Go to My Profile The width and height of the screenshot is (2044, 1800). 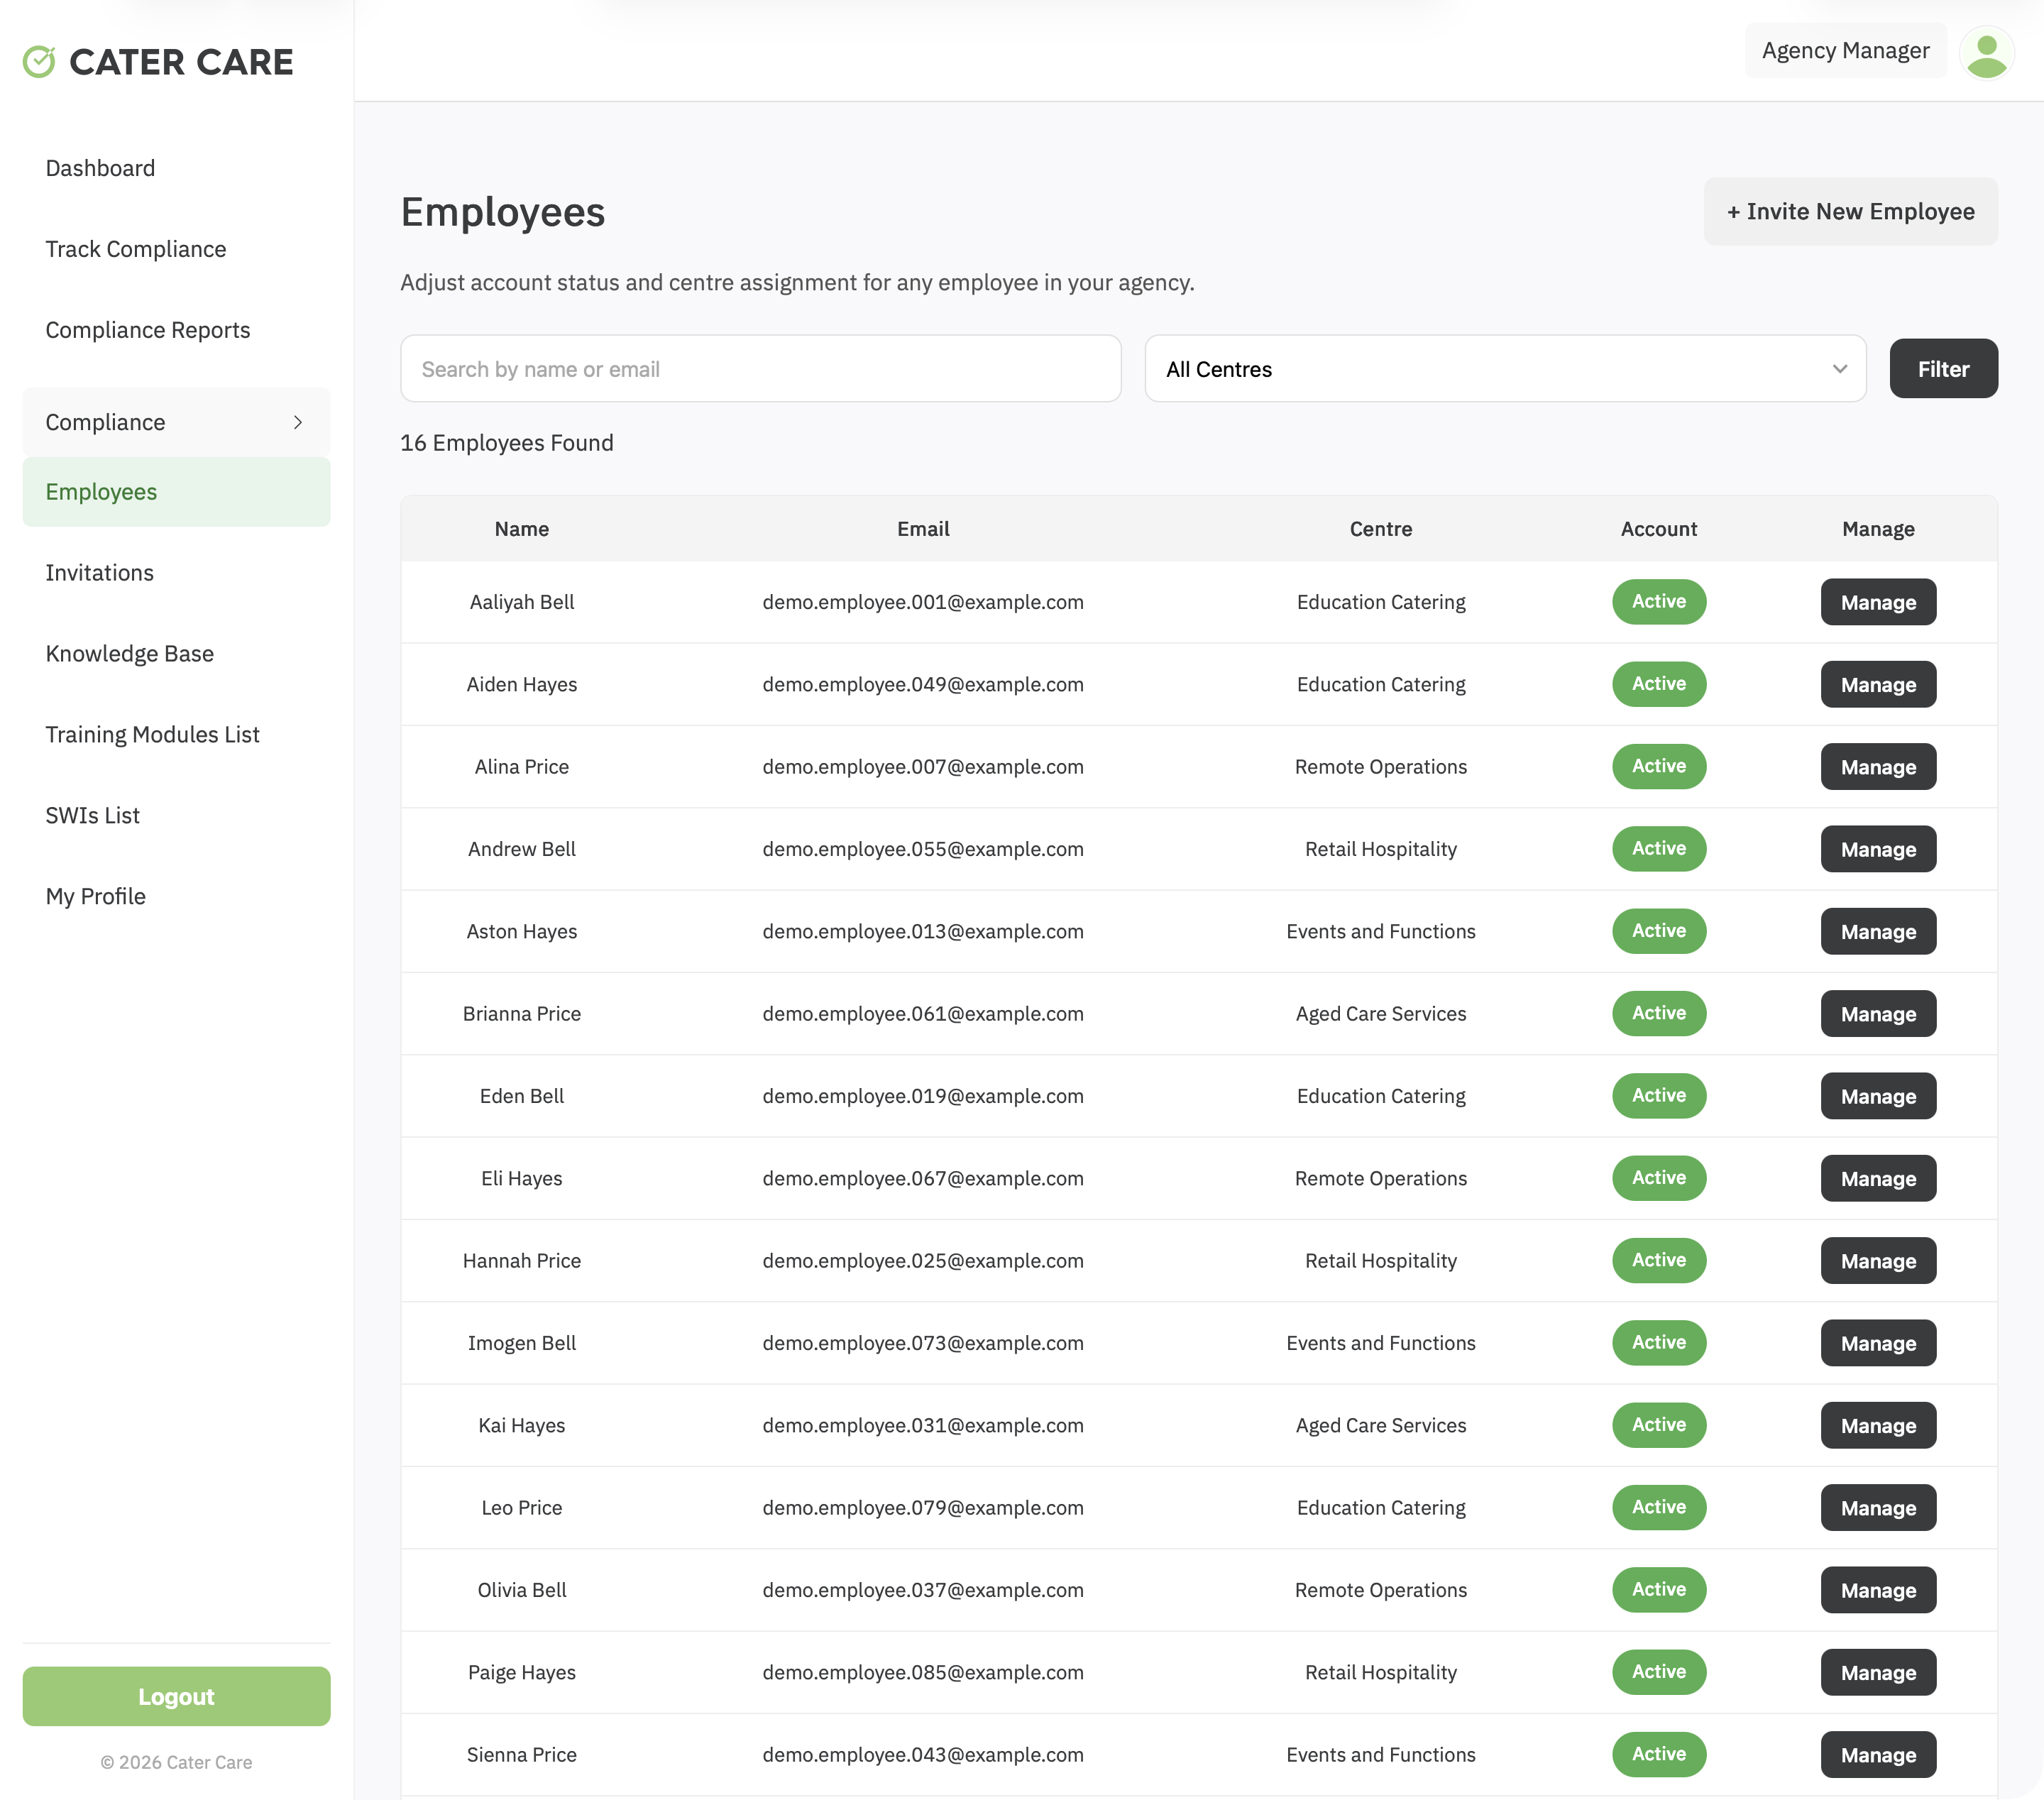pyautogui.click(x=96, y=897)
